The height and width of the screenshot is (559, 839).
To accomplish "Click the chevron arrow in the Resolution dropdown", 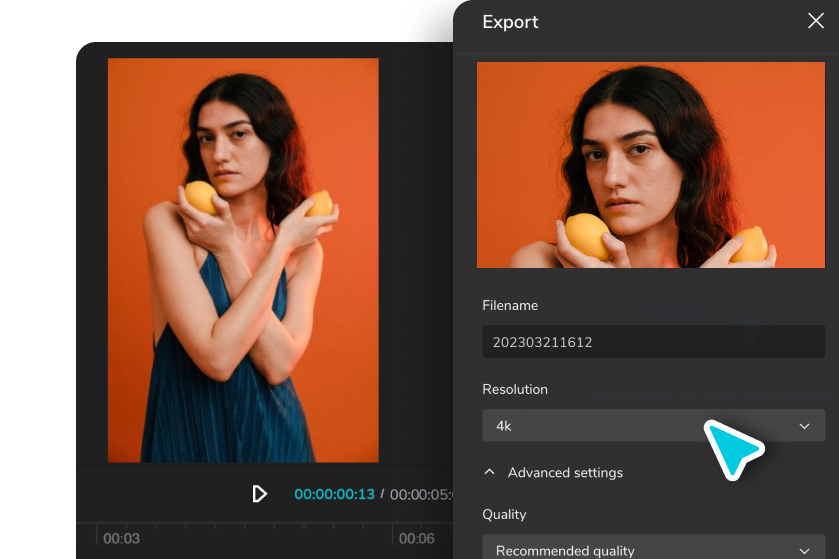I will (805, 426).
